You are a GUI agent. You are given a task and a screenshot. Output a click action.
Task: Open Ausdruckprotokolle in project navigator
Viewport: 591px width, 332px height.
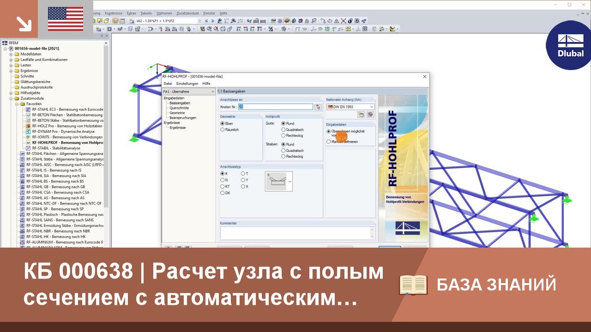click(x=36, y=87)
